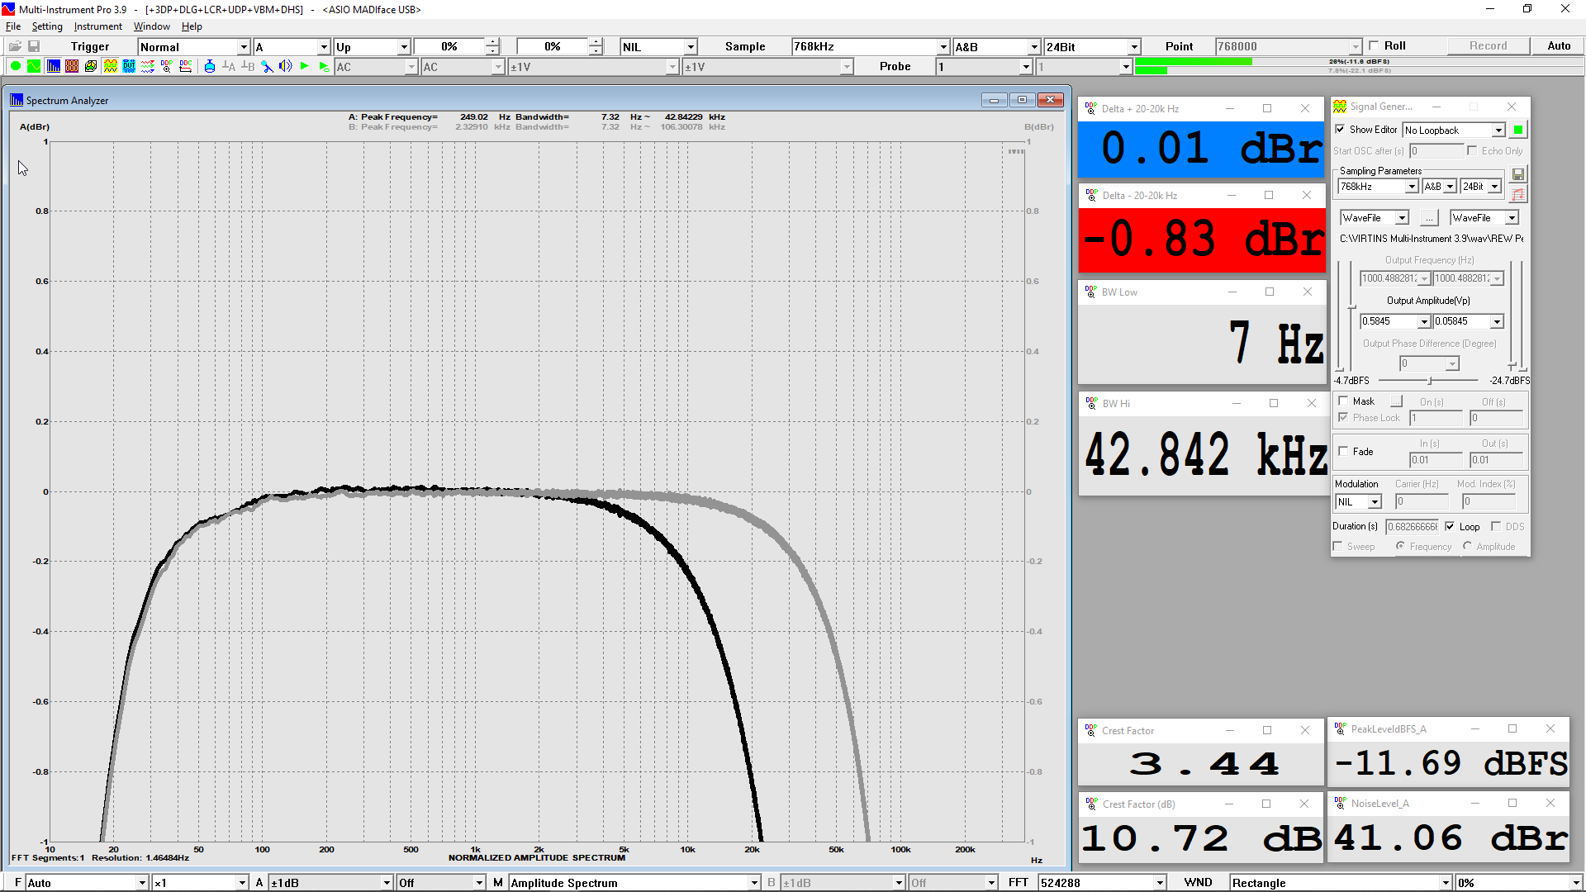Click the green start/stop acquisition button
The image size is (1586, 892).
[16, 67]
